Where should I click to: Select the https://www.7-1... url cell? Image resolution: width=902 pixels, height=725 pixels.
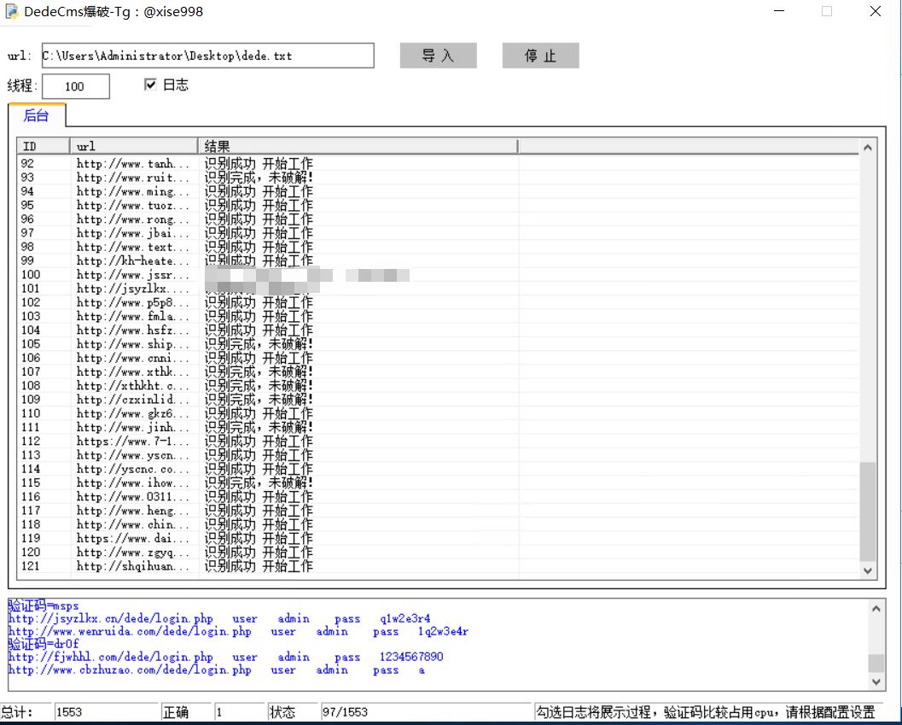[133, 441]
